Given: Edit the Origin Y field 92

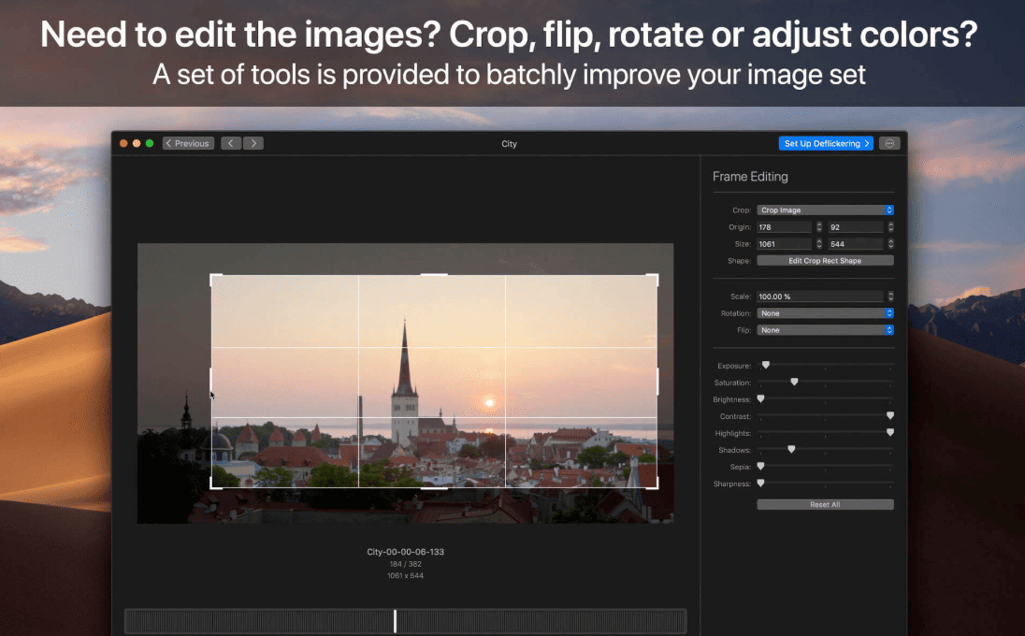Looking at the screenshot, I should point(856,227).
